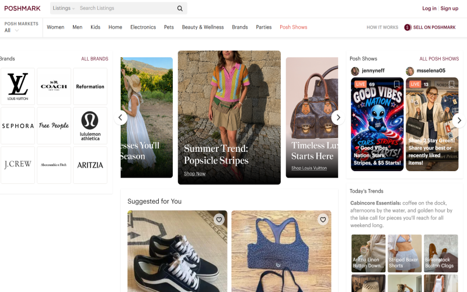Open the Free People brand tile
This screenshot has height=292, width=467.
click(54, 126)
